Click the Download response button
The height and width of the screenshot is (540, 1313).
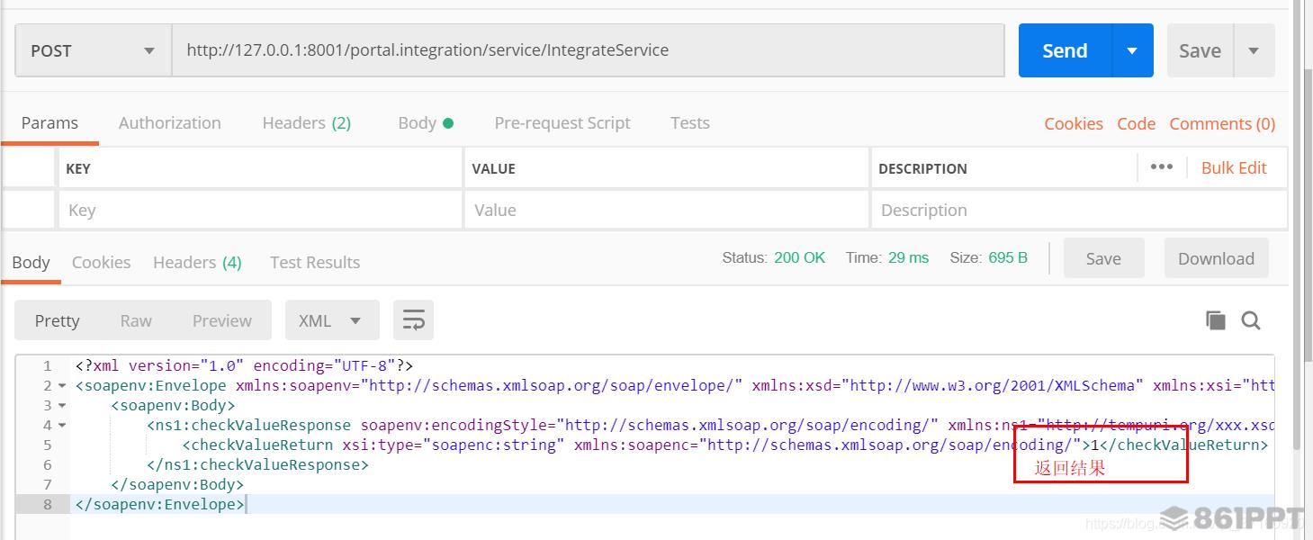tap(1216, 258)
